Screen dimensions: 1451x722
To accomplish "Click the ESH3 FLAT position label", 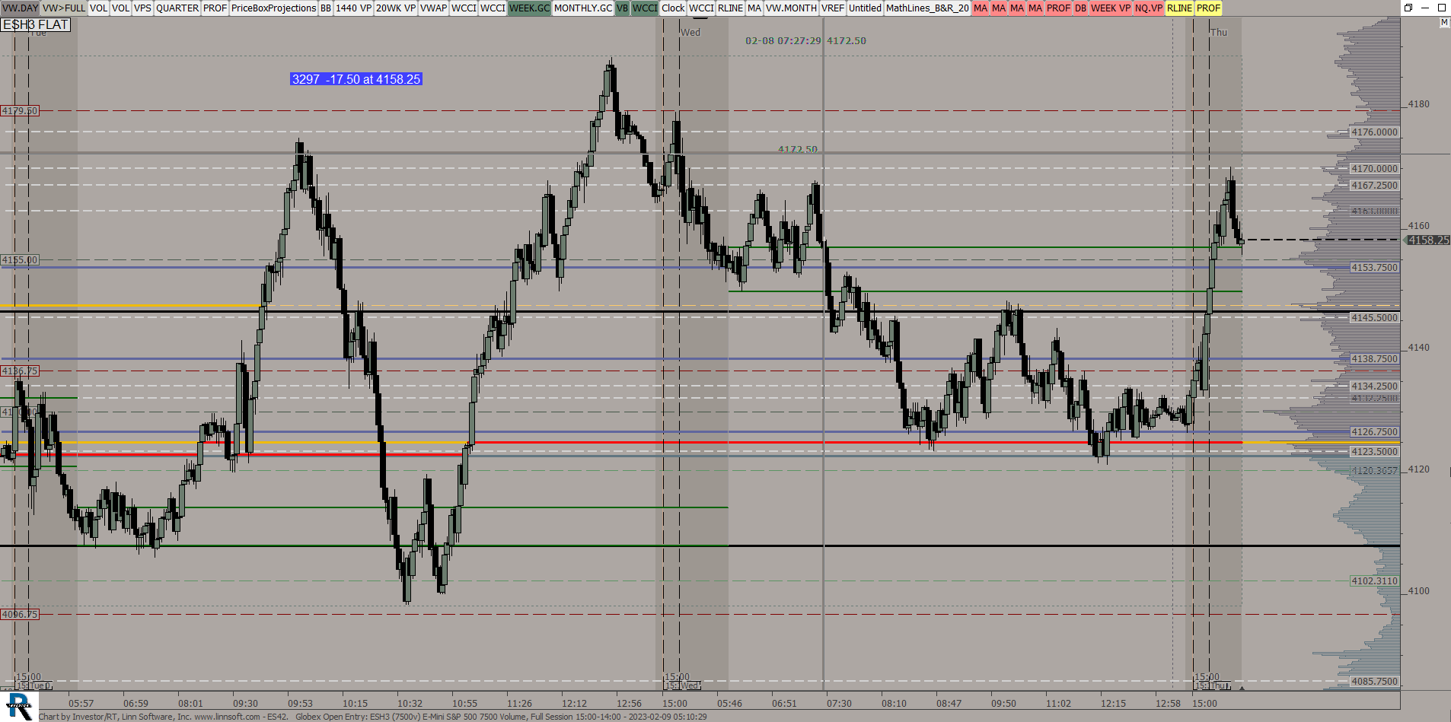I will point(36,24).
